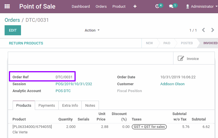Open customer Addison Olson link
Image resolution: width=218 pixels, height=138 pixels.
172,84
